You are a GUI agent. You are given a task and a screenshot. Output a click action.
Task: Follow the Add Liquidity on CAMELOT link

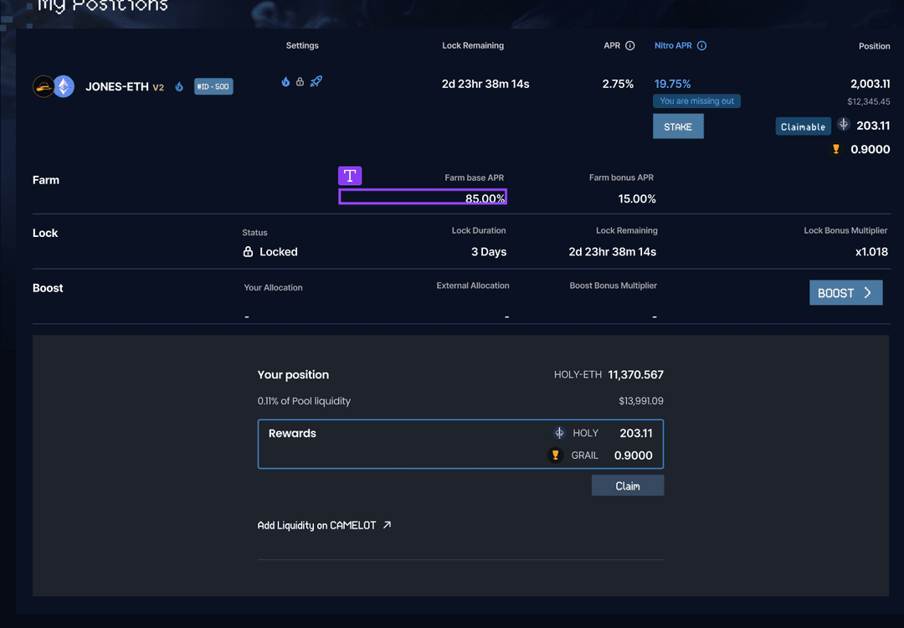click(324, 525)
